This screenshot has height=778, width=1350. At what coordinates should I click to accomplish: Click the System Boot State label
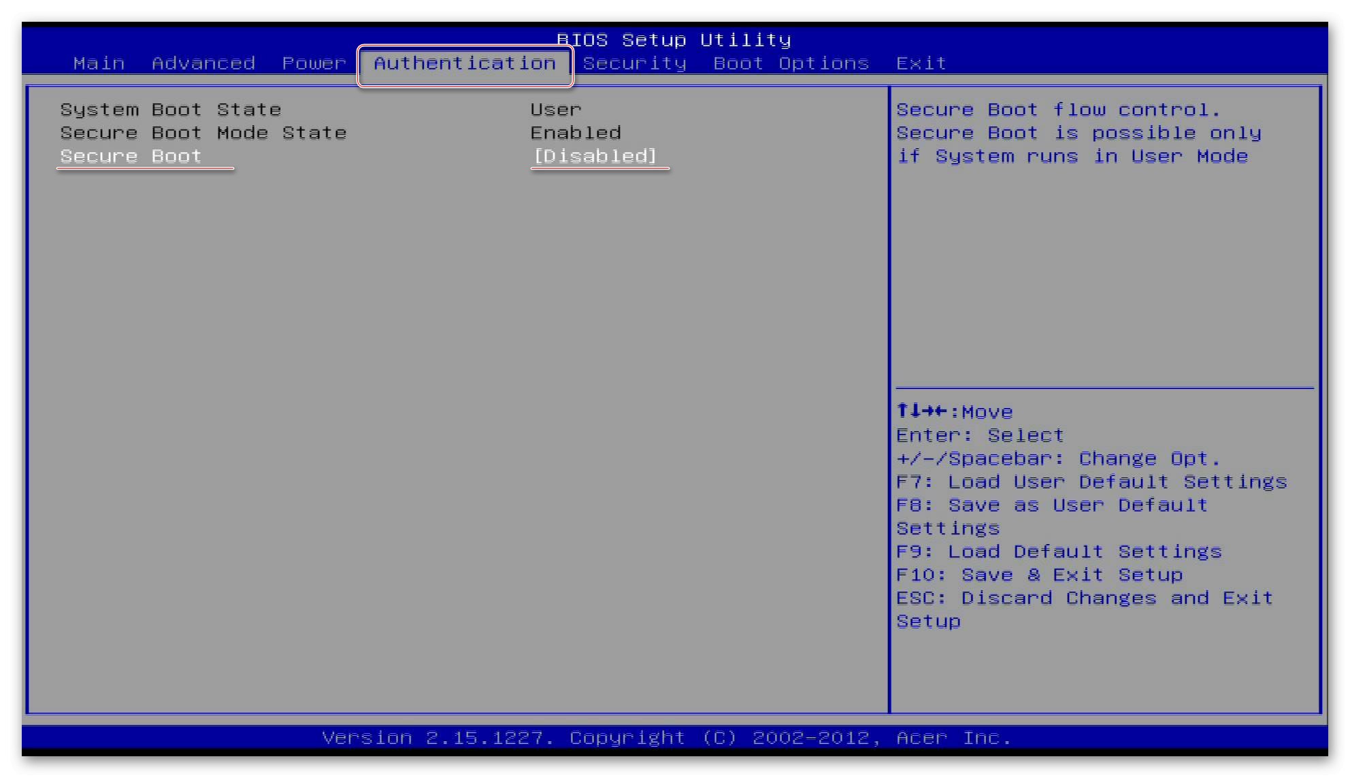coord(170,109)
